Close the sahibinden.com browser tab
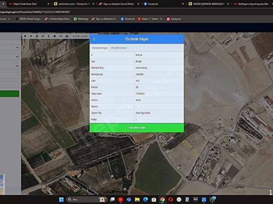Image resolution: width=273 pixels, height=204 pixels. coord(93,4)
